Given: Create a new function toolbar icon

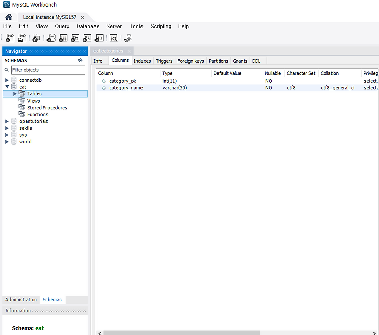Looking at the screenshot, I should 100,38.
